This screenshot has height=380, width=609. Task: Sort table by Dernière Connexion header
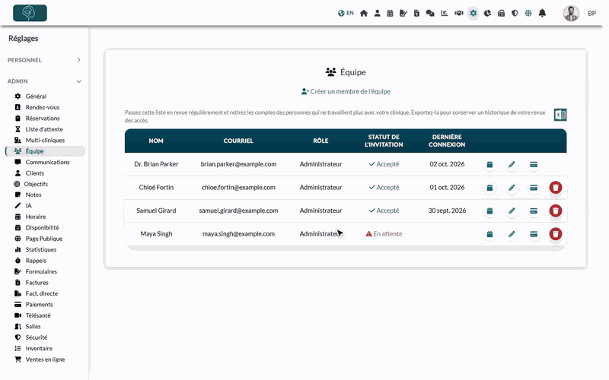447,141
